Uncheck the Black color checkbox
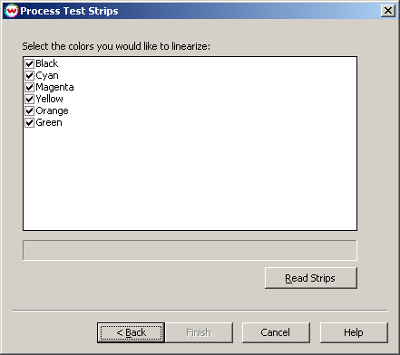Viewport: 400px width, 355px height. pos(29,63)
